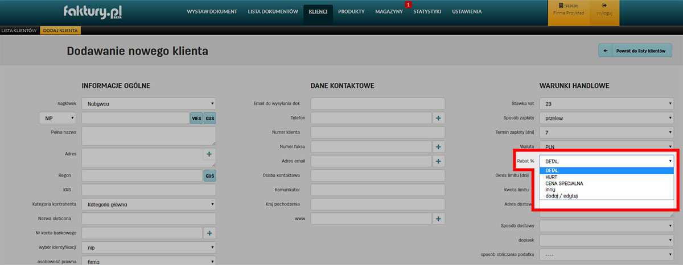Open the nagłówek Nabywca dropdown
This screenshot has width=683, height=265.
pyautogui.click(x=149, y=103)
